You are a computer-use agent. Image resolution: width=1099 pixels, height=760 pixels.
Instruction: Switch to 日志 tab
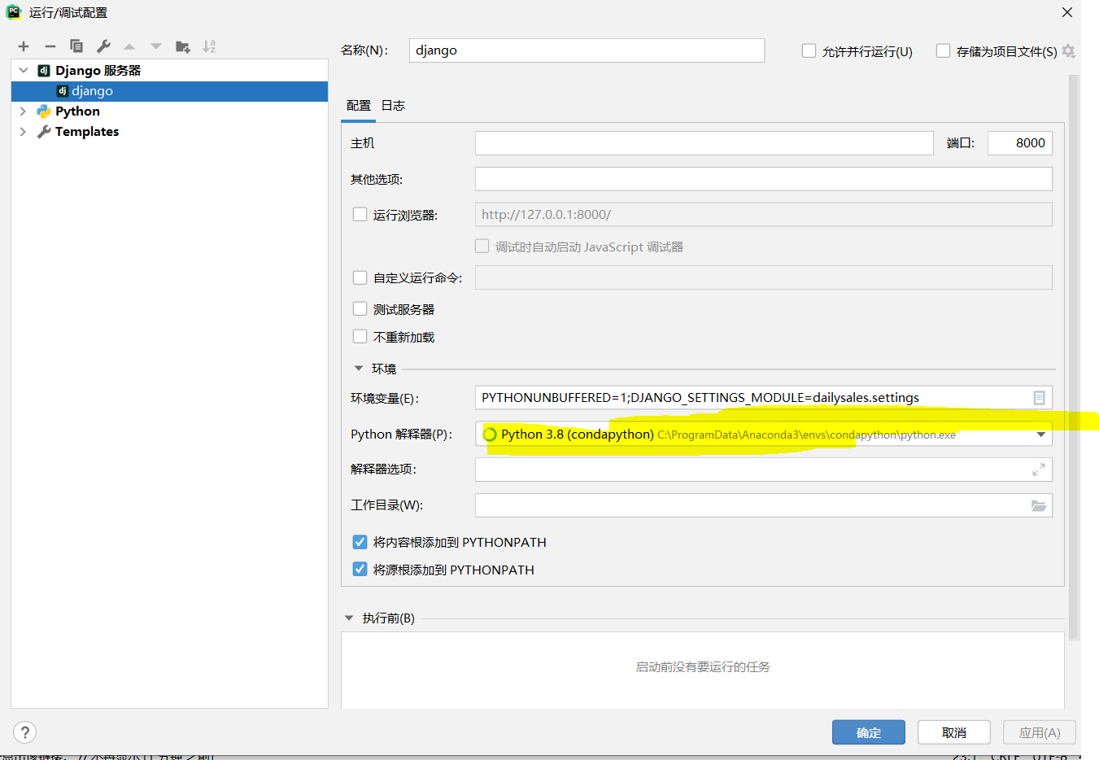(x=393, y=106)
